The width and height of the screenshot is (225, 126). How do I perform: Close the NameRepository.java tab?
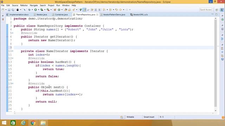pyautogui.click(x=97, y=15)
